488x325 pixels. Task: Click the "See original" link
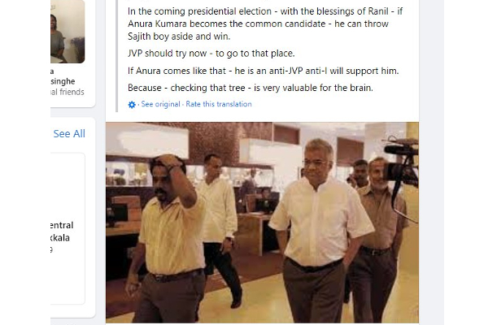(x=160, y=104)
